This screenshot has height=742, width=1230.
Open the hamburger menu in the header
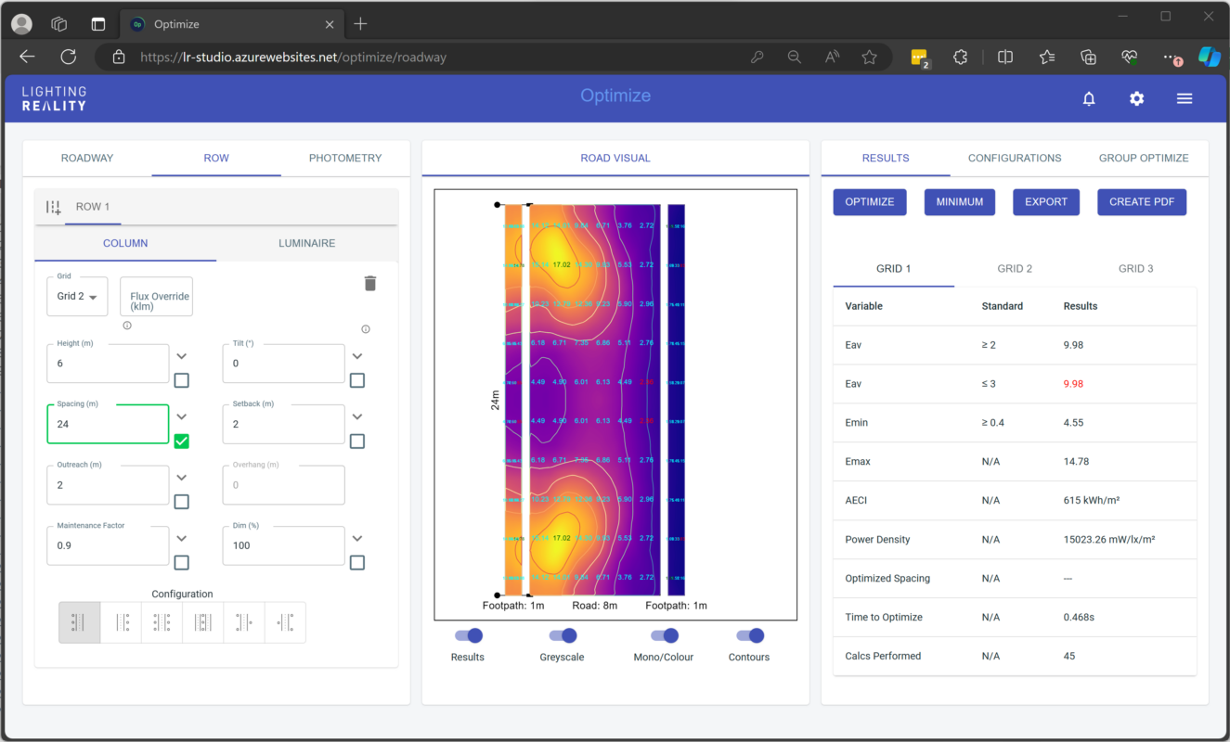(x=1184, y=99)
